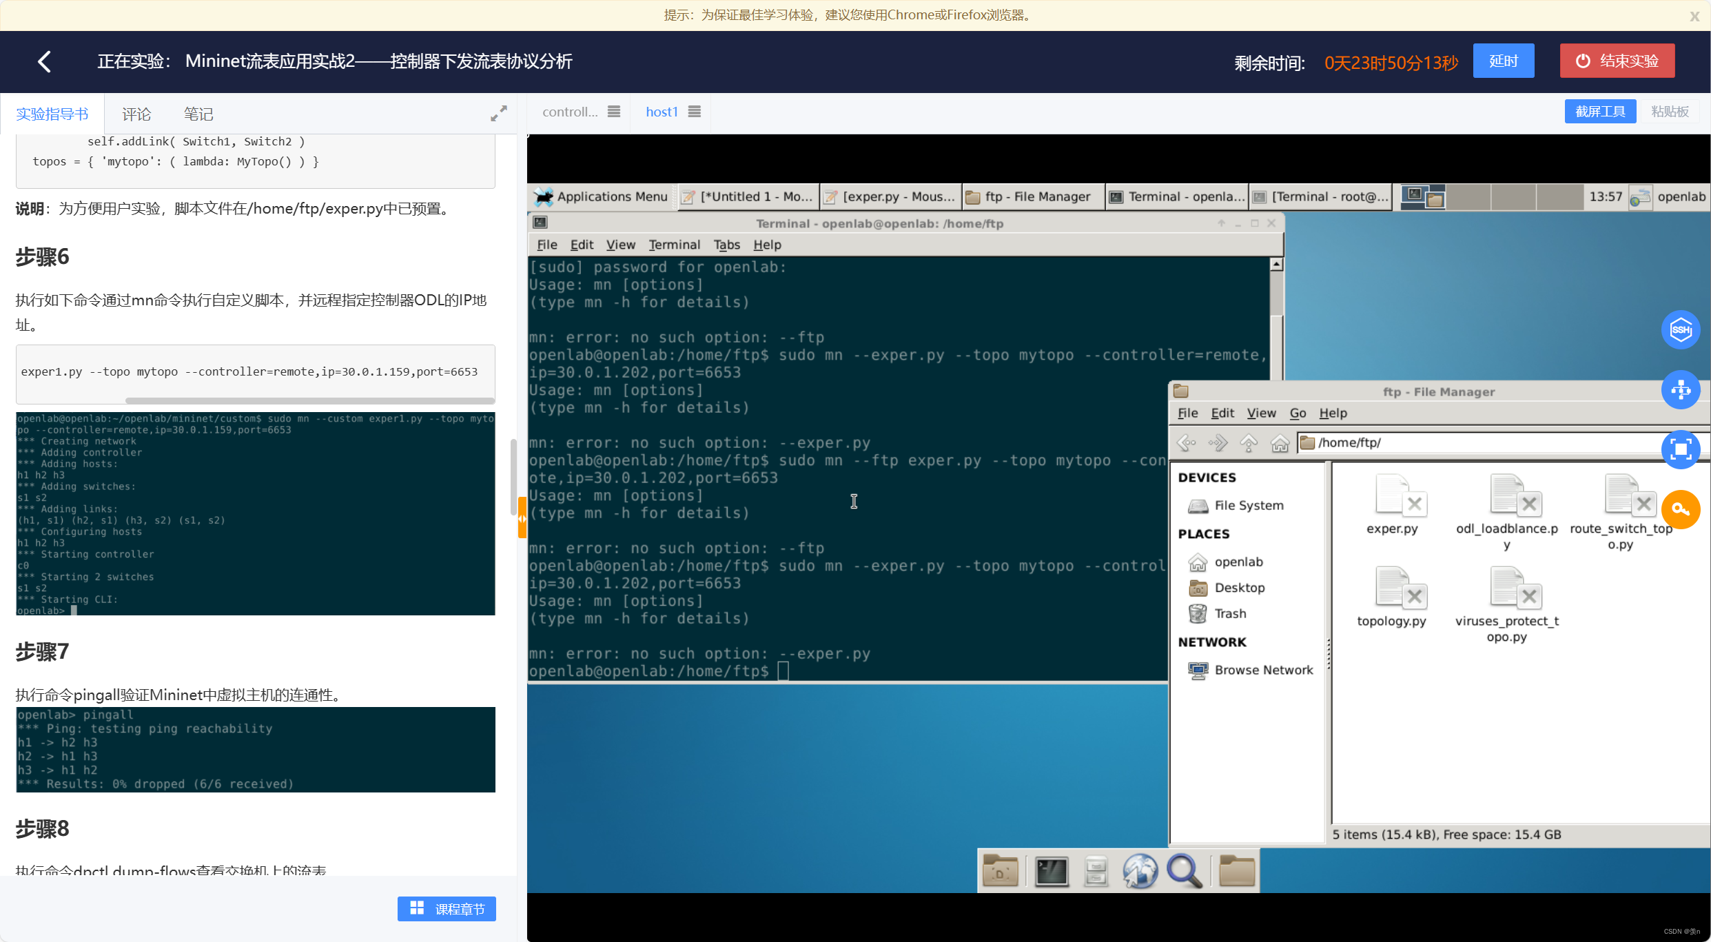Switch to the 评论 tab
The width and height of the screenshot is (1711, 942).
(x=136, y=113)
